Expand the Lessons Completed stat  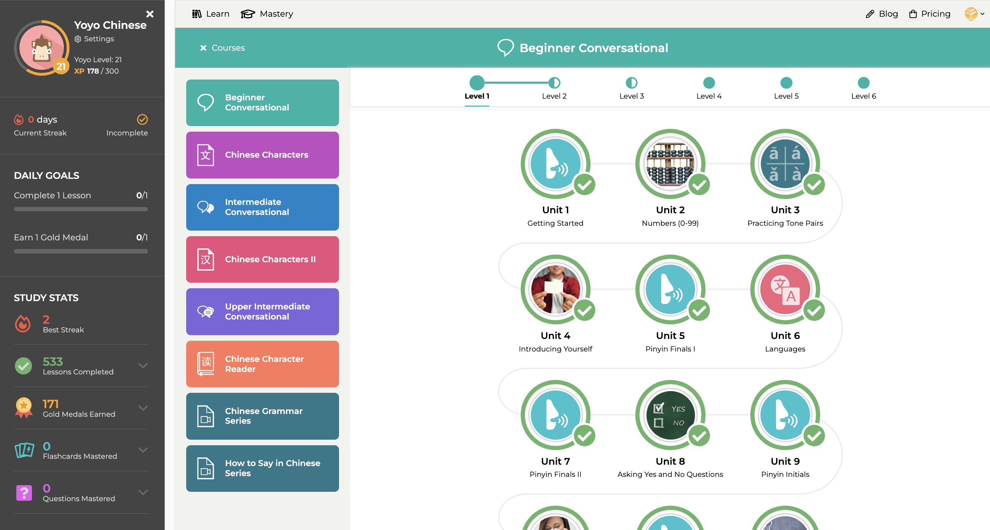(143, 365)
